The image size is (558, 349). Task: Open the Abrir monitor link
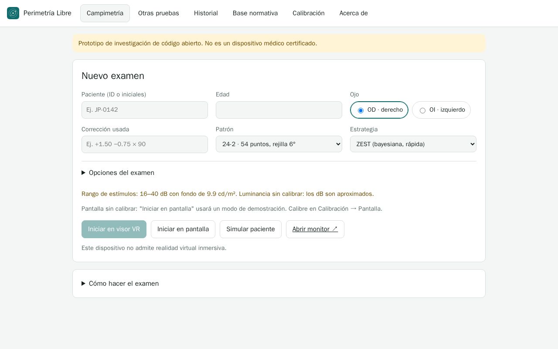click(315, 229)
